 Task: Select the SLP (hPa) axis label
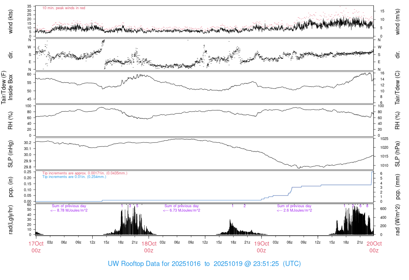[398, 154]
